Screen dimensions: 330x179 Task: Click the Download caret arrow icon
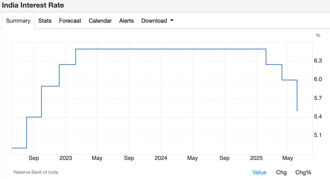(172, 21)
